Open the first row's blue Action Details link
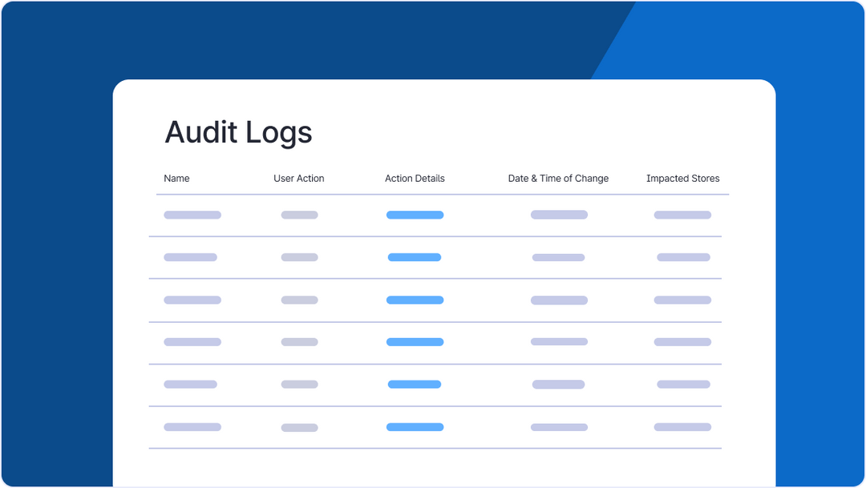The width and height of the screenshot is (866, 488). 415,215
